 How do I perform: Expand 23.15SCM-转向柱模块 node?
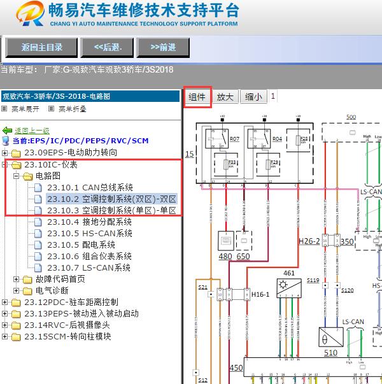click(4, 337)
